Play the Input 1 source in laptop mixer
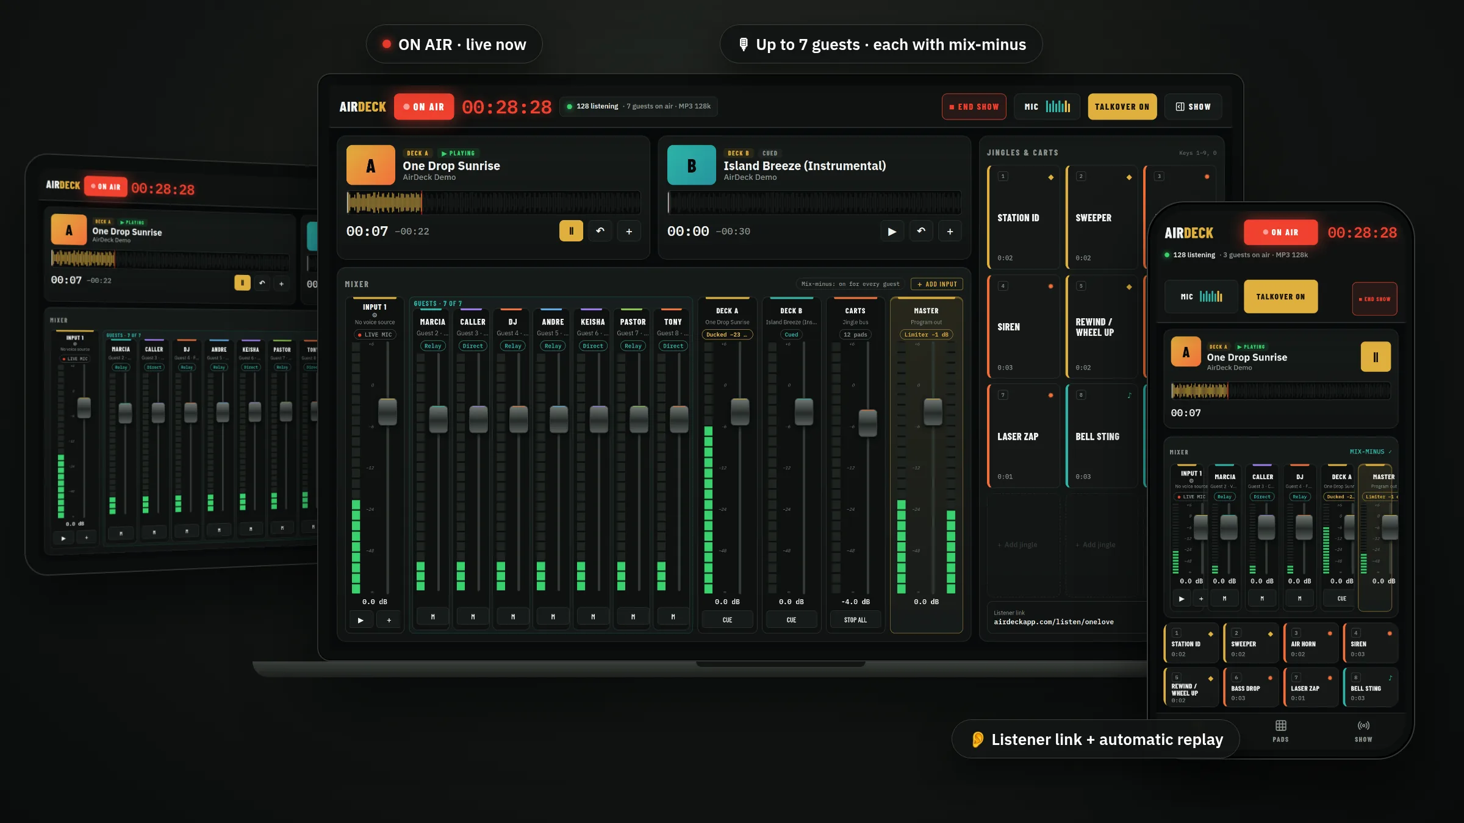Image resolution: width=1464 pixels, height=823 pixels. click(x=361, y=620)
